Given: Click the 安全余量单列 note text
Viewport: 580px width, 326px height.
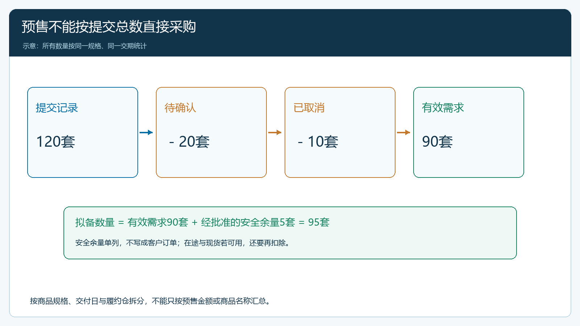Looking at the screenshot, I should [183, 243].
